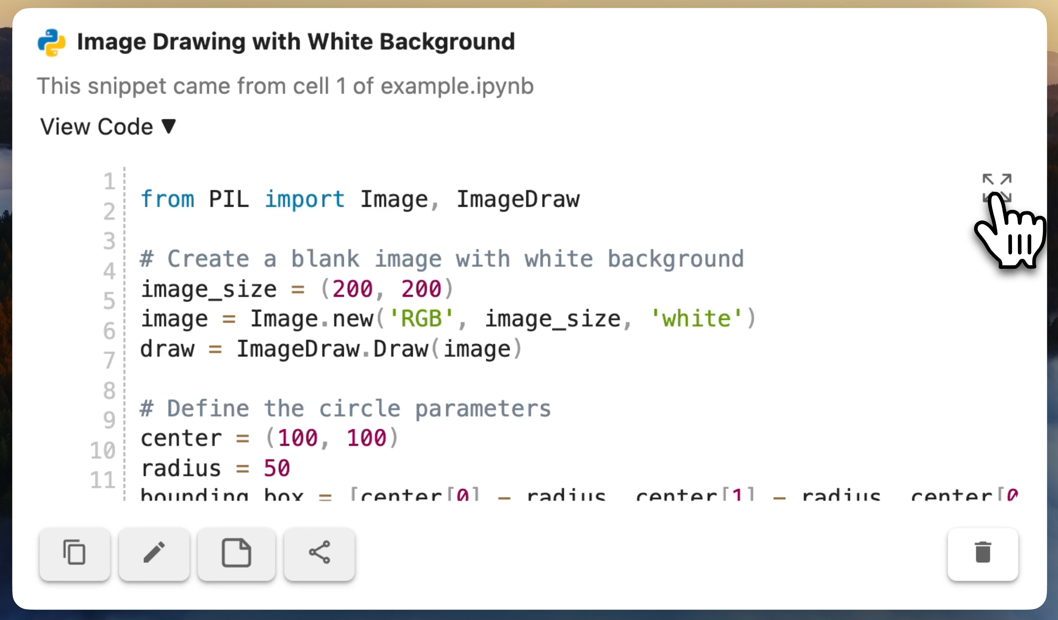This screenshot has height=620, width=1058.
Task: Click the 'Define the circle parameters' comment
Action: click(345, 408)
